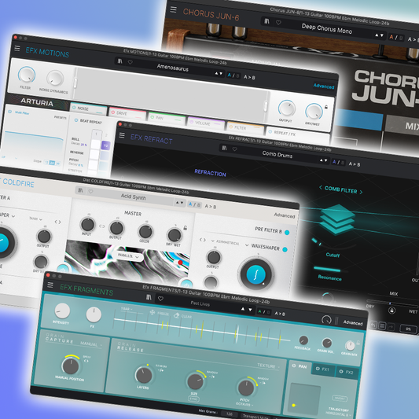Favorite the Past Lives preset heart icon
The image size is (419, 419).
click(x=160, y=299)
